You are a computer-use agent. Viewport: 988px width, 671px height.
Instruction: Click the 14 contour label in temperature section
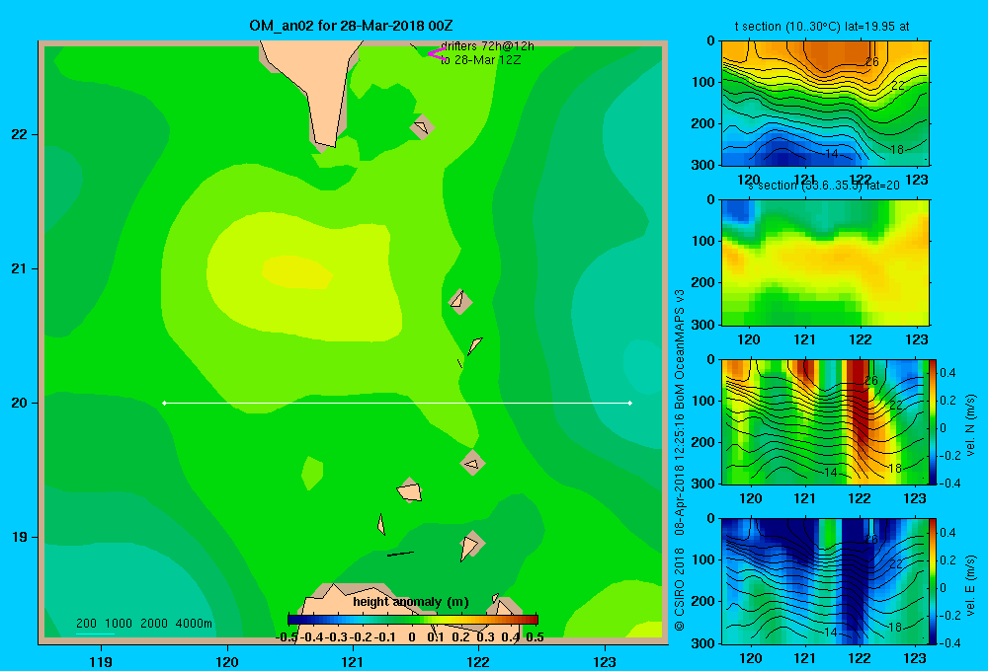click(831, 154)
